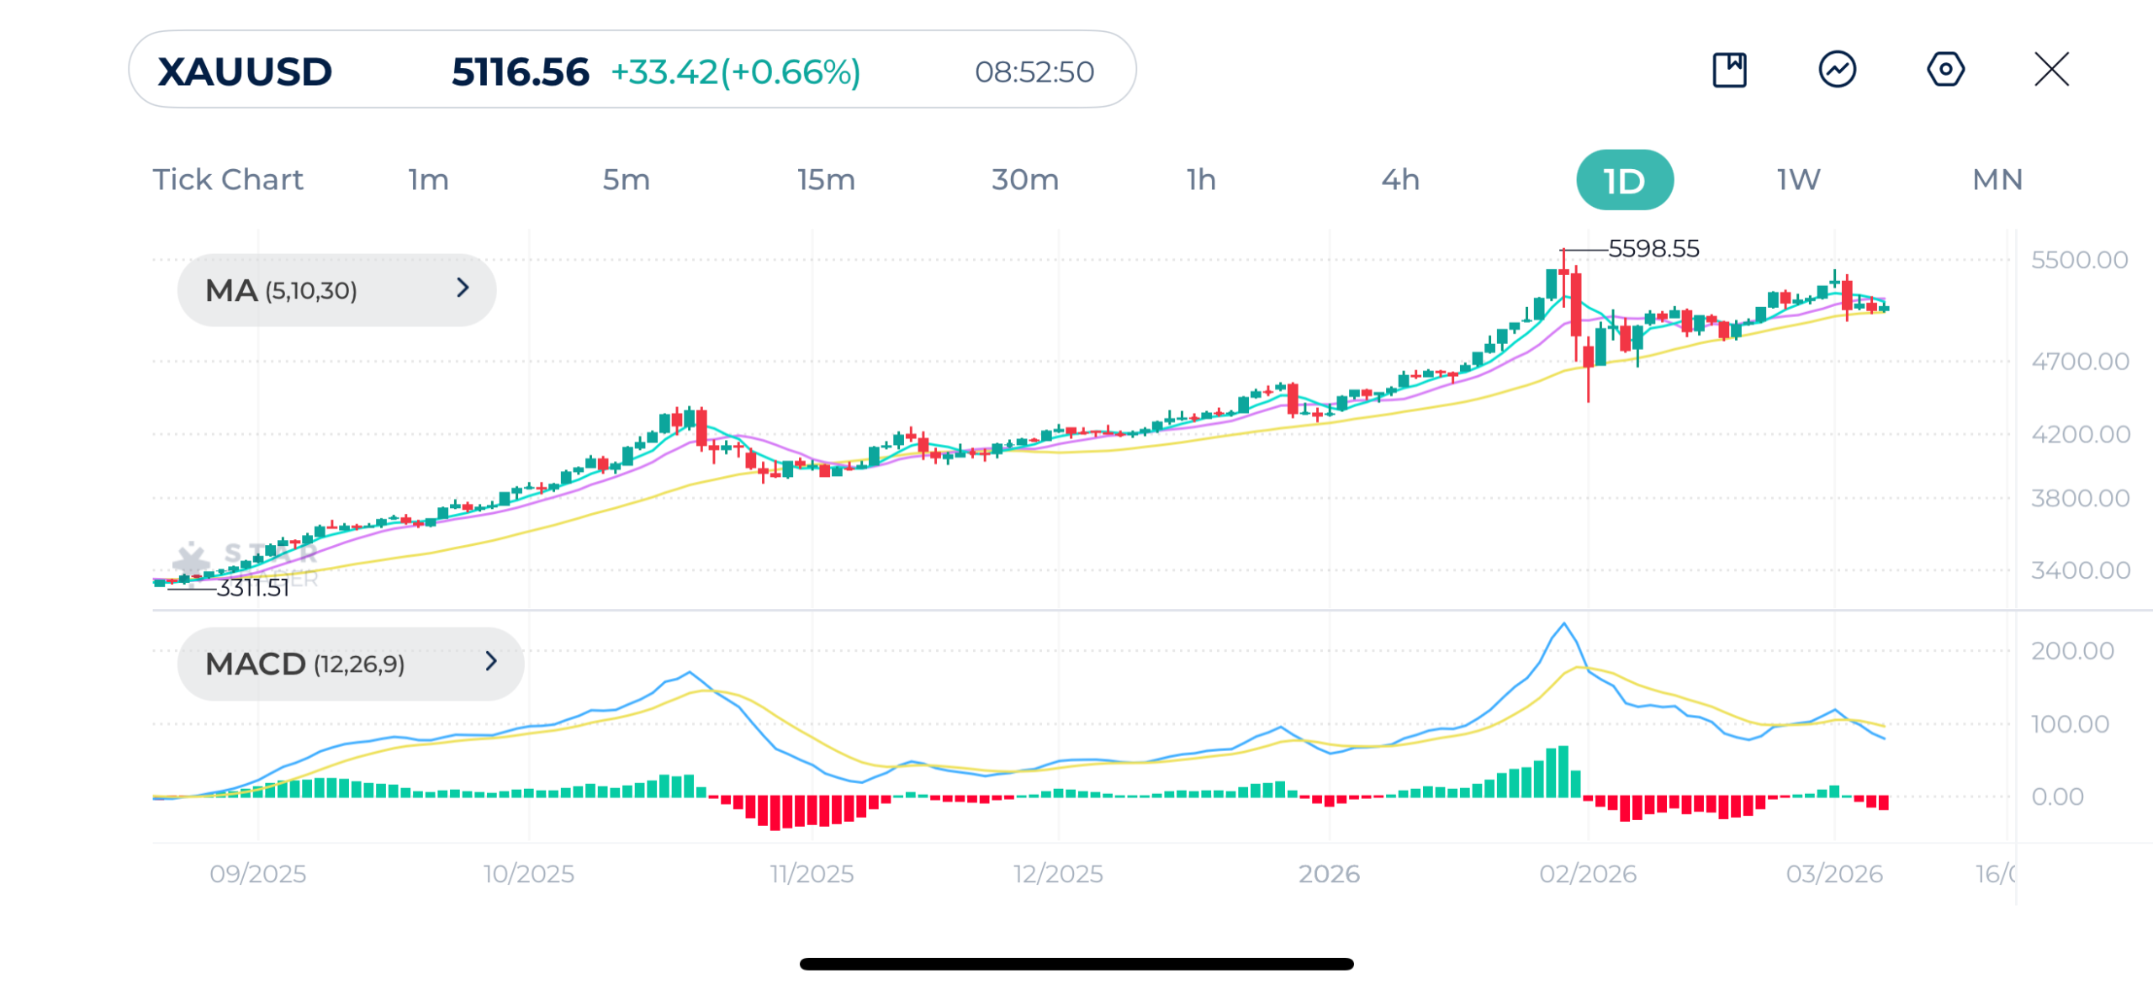Select the 1h timeframe
The width and height of the screenshot is (2153, 990).
[x=1201, y=180]
